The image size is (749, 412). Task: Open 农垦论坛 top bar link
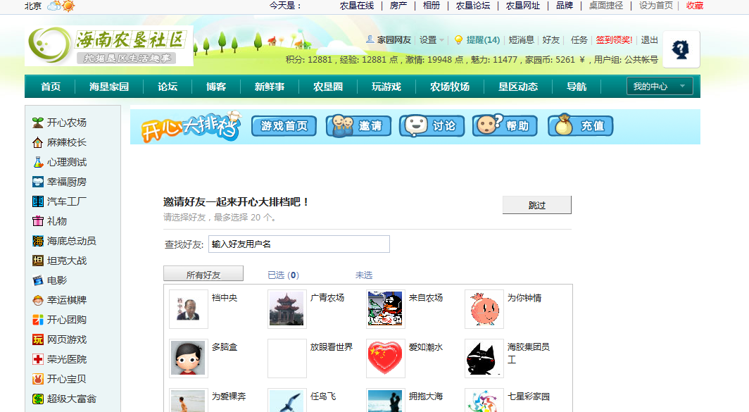(473, 6)
